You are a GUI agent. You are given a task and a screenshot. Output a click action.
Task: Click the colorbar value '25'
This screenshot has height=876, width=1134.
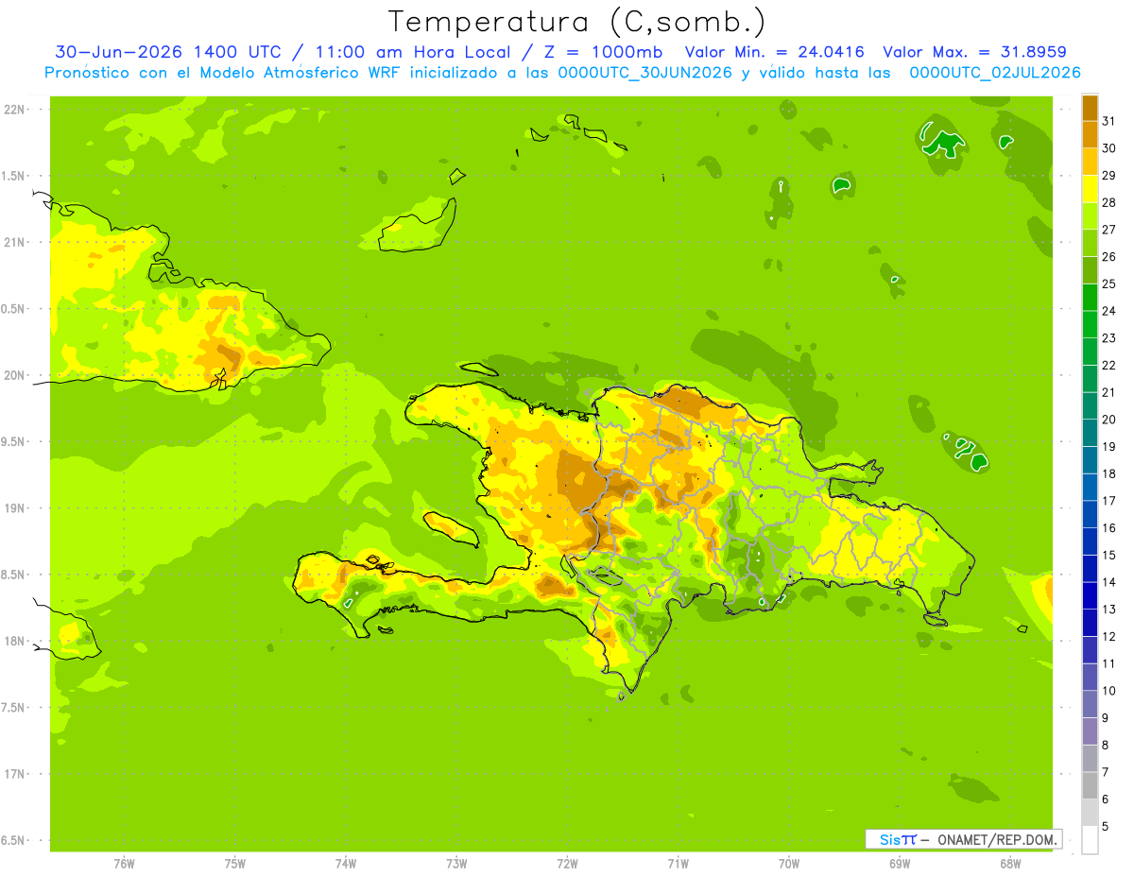point(1108,283)
